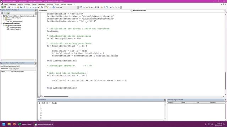Collapse the VBAProject (Mappe1) node
This screenshot has height=127, width=227.
[2, 24]
